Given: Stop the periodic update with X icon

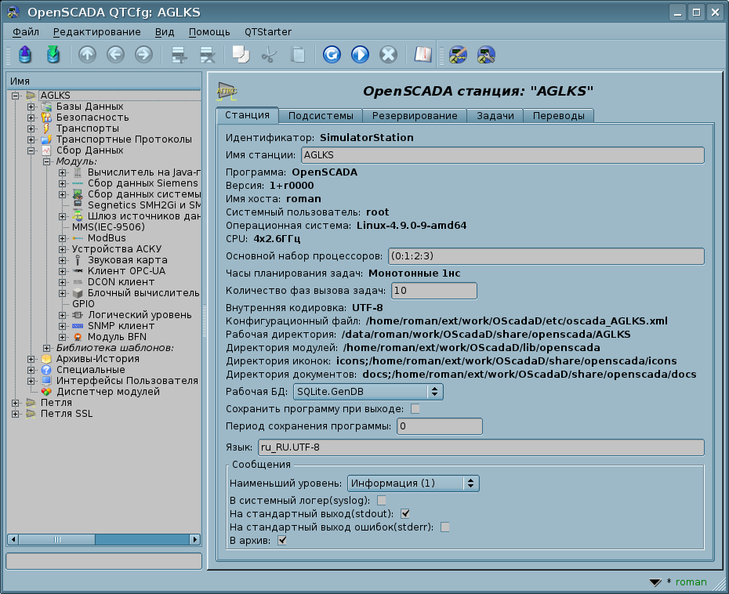Looking at the screenshot, I should tap(388, 55).
